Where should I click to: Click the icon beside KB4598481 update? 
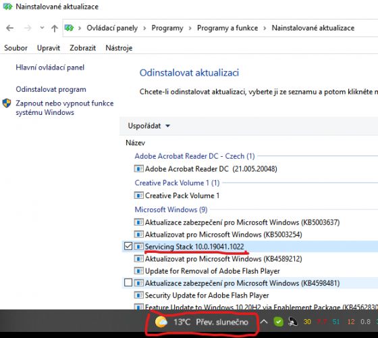click(138, 283)
